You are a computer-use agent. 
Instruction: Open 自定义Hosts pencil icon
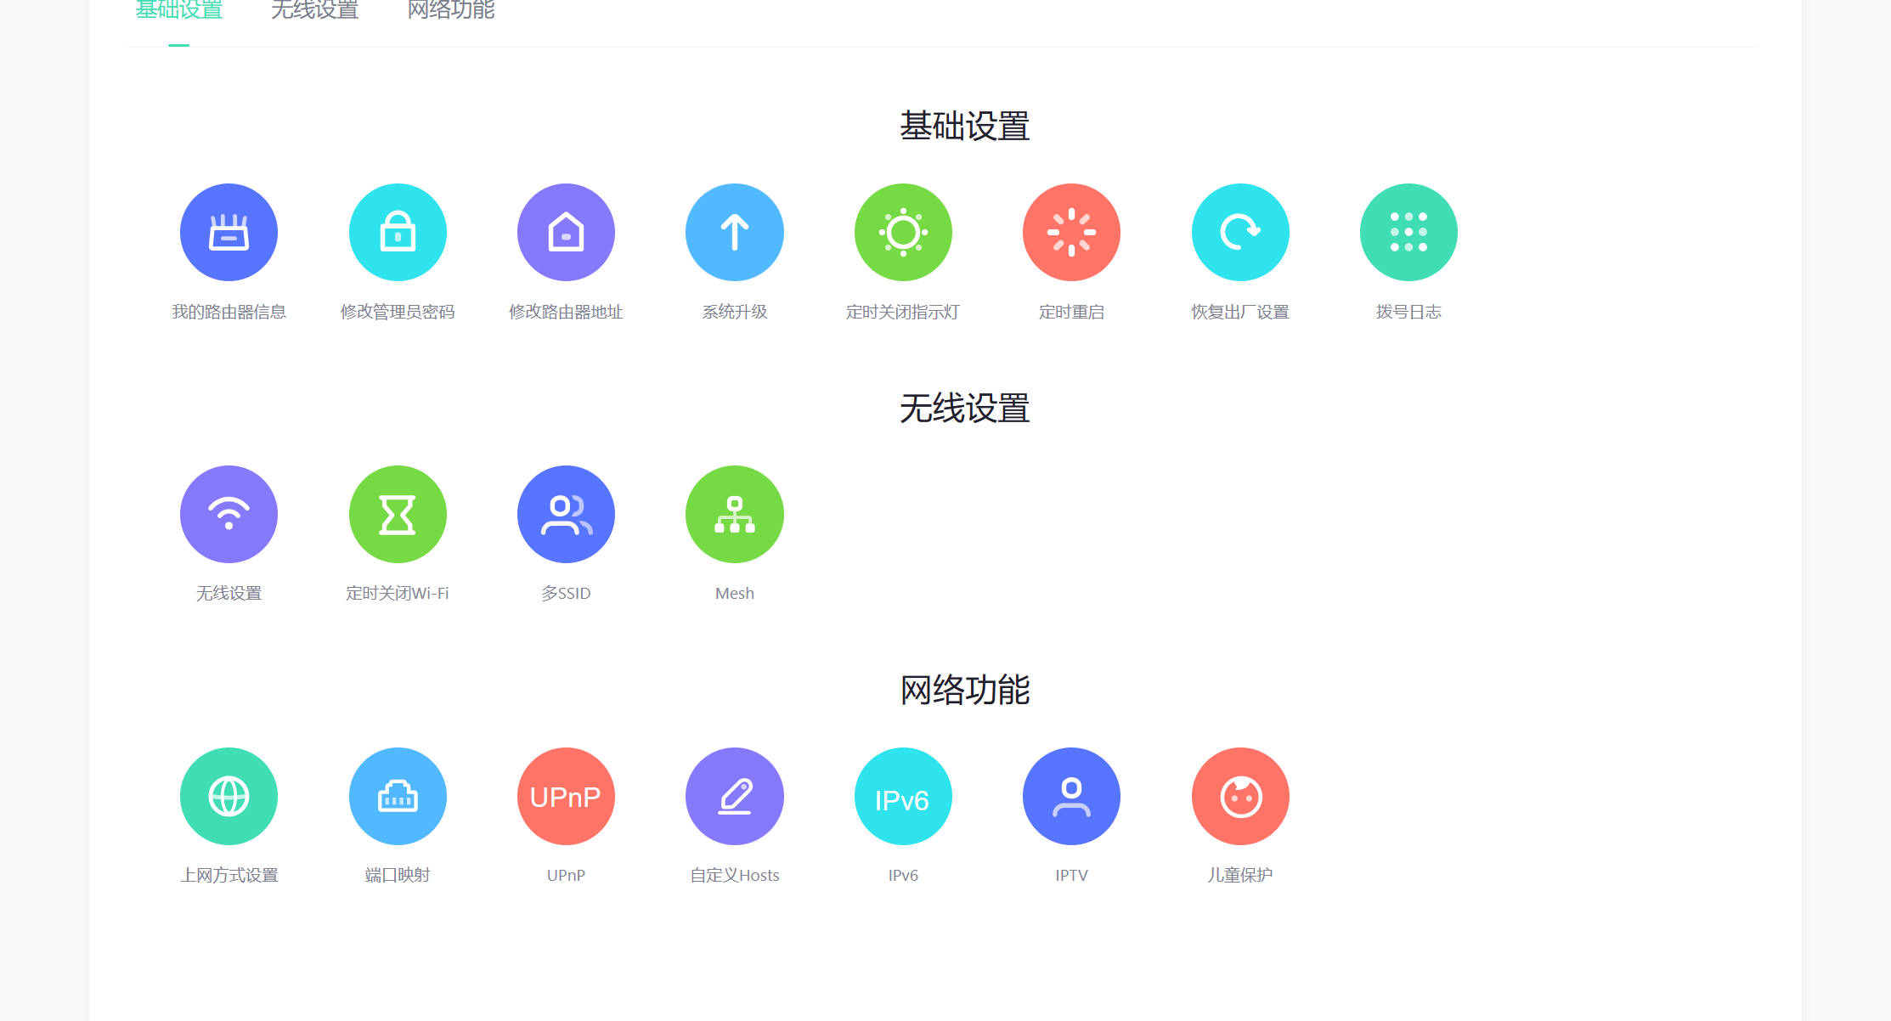[x=734, y=796]
